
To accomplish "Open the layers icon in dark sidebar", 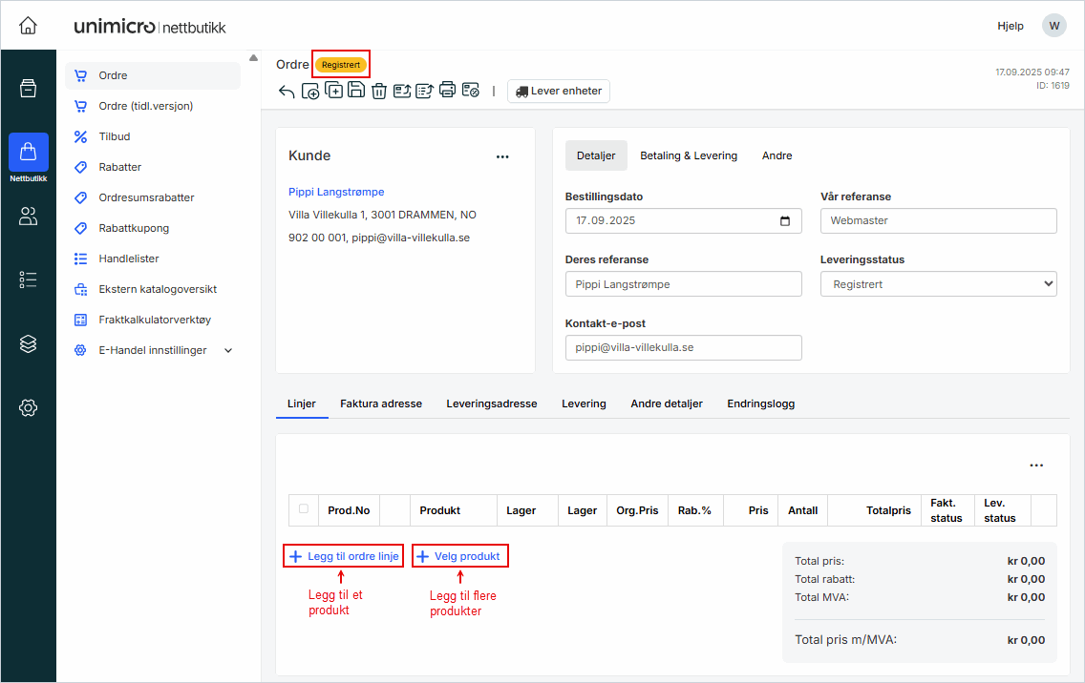I will (x=28, y=344).
